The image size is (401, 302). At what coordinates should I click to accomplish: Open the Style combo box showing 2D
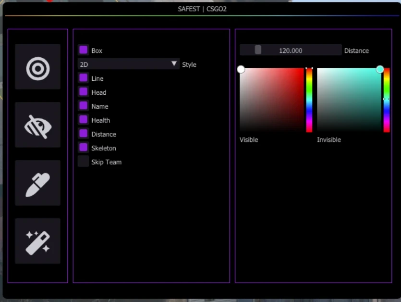coord(129,64)
